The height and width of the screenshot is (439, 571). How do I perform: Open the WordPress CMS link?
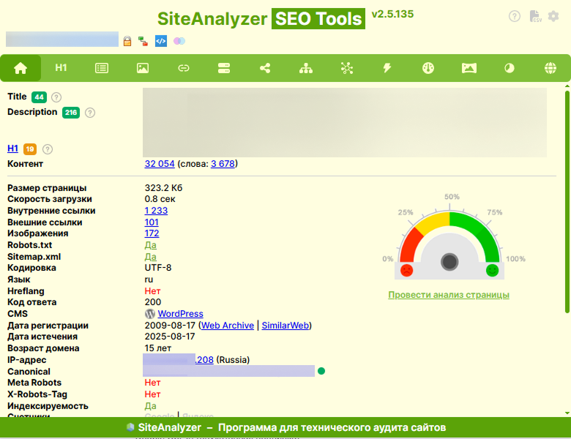[x=180, y=314]
